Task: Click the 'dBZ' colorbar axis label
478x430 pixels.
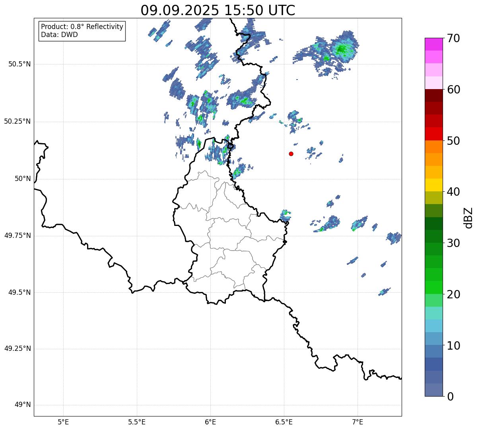Action: [468, 218]
